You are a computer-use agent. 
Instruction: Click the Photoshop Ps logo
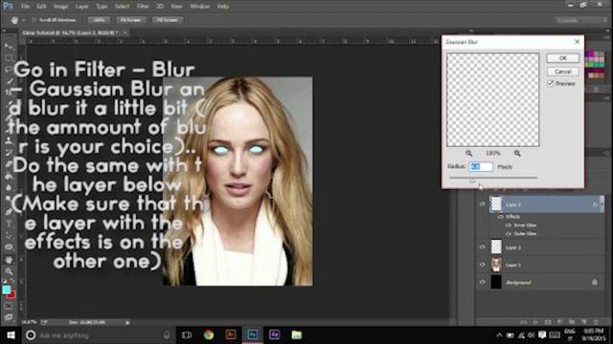9,6
